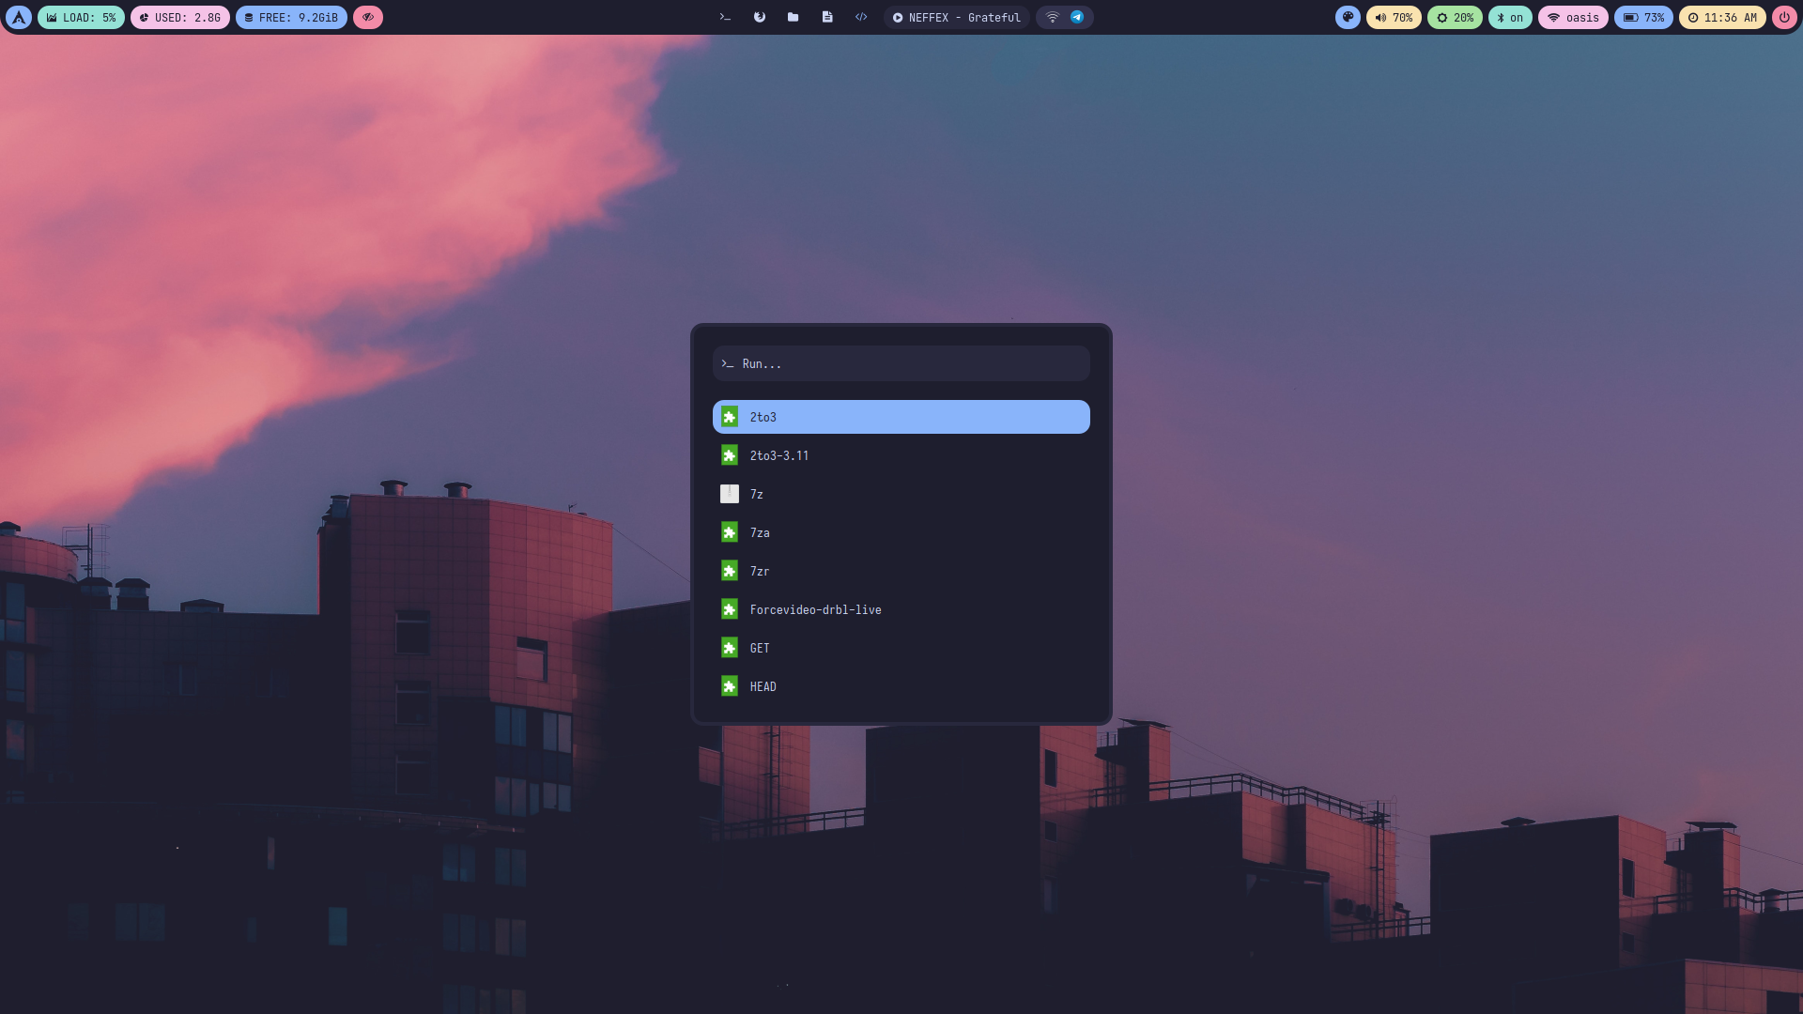The height and width of the screenshot is (1014, 1803).
Task: Launch the Firefox browser icon
Action: coord(759,17)
